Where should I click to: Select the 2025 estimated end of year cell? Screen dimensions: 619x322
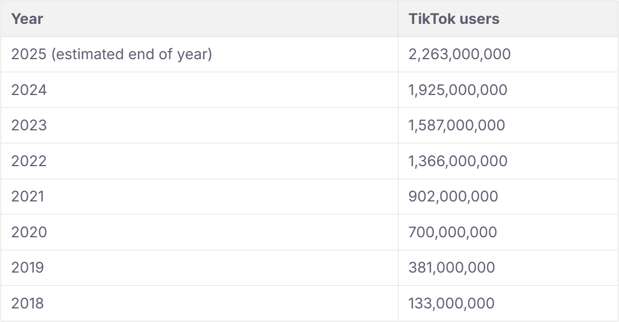111,54
